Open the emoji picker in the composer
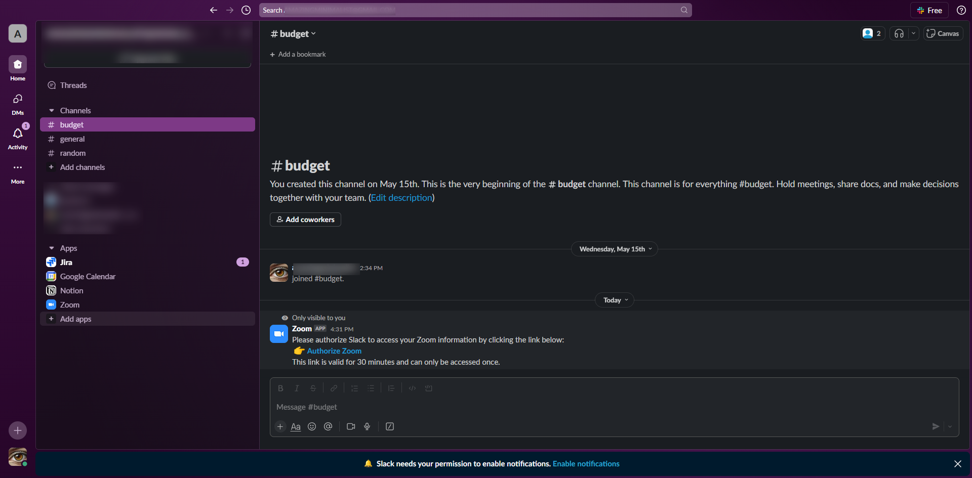This screenshot has width=972, height=478. [312, 426]
